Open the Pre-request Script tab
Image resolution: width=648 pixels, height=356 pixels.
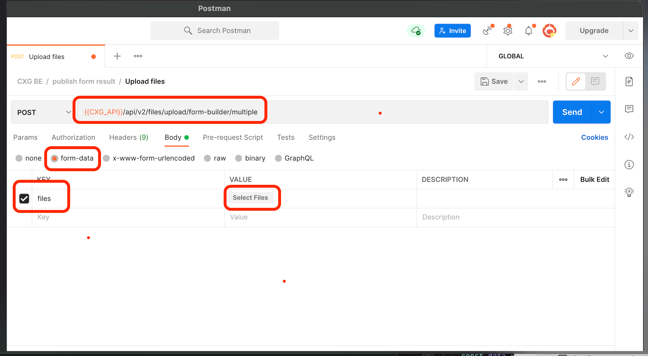coord(233,138)
